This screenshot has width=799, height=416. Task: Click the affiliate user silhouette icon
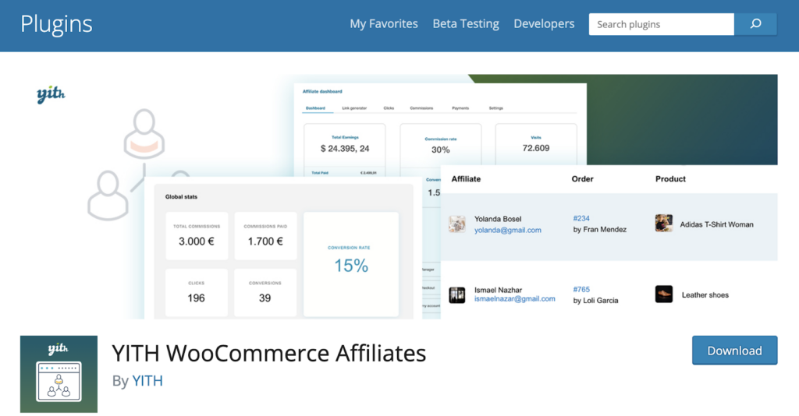coord(144,134)
